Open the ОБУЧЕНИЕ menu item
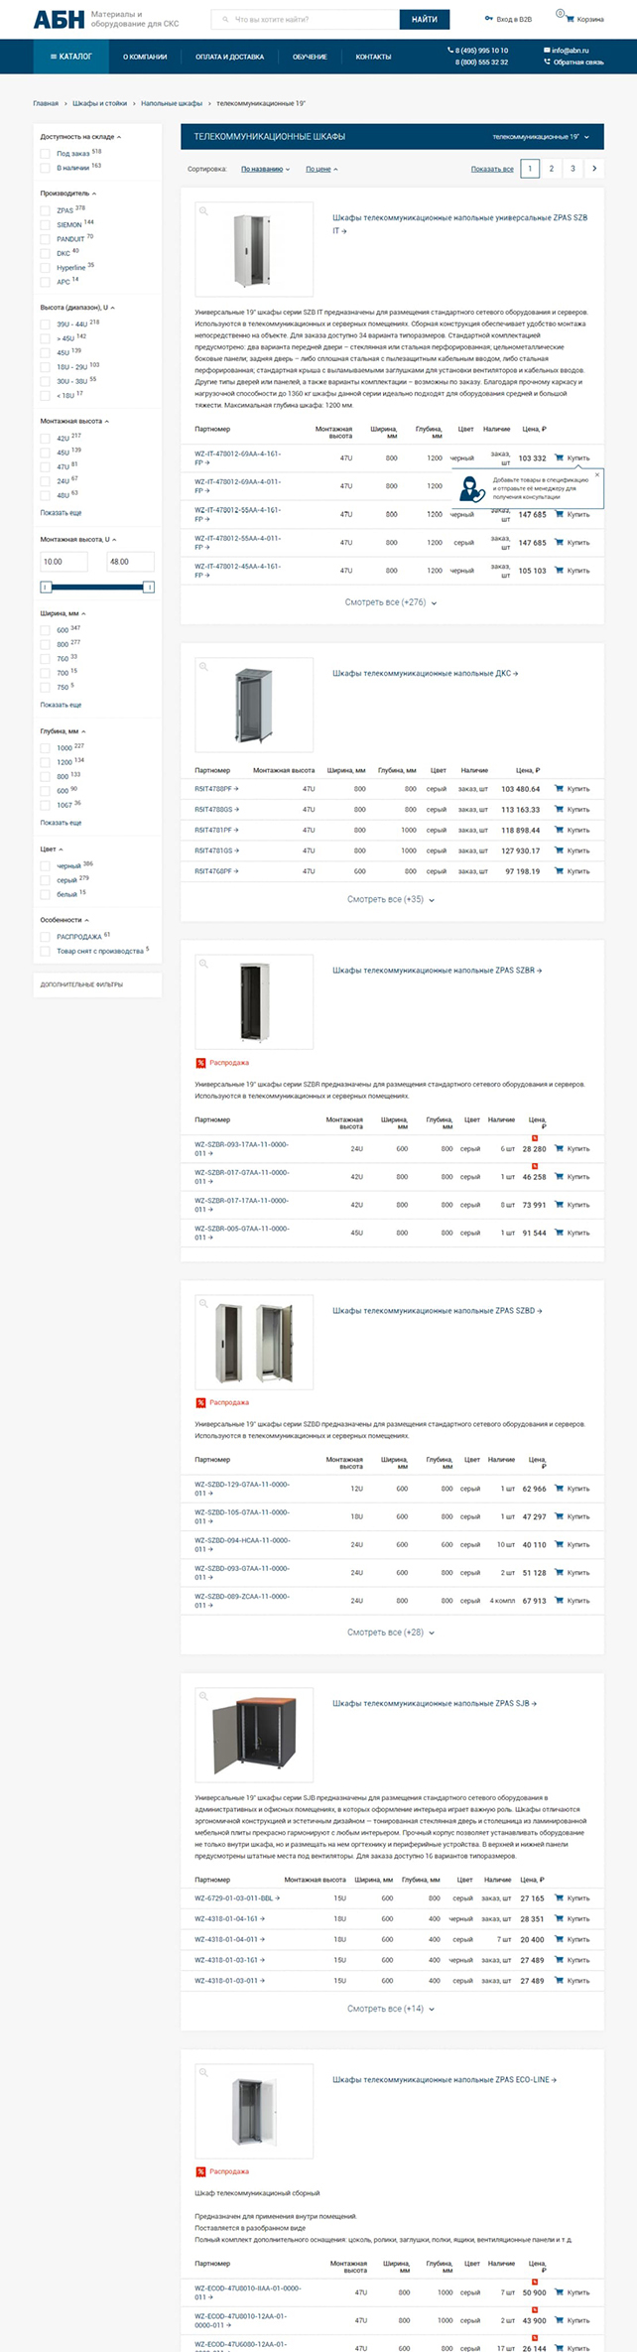637x2352 pixels. tap(310, 57)
